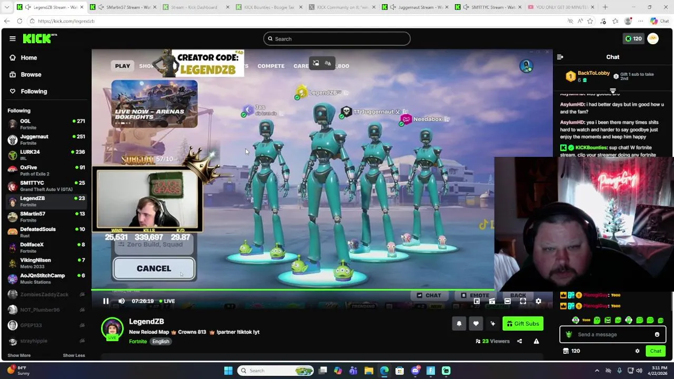Open the Windows Start menu
The image size is (674, 379).
pyautogui.click(x=228, y=371)
